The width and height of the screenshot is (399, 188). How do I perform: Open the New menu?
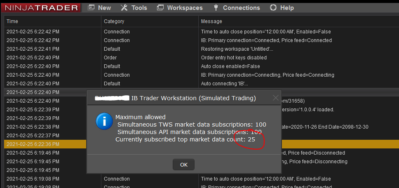coord(104,7)
